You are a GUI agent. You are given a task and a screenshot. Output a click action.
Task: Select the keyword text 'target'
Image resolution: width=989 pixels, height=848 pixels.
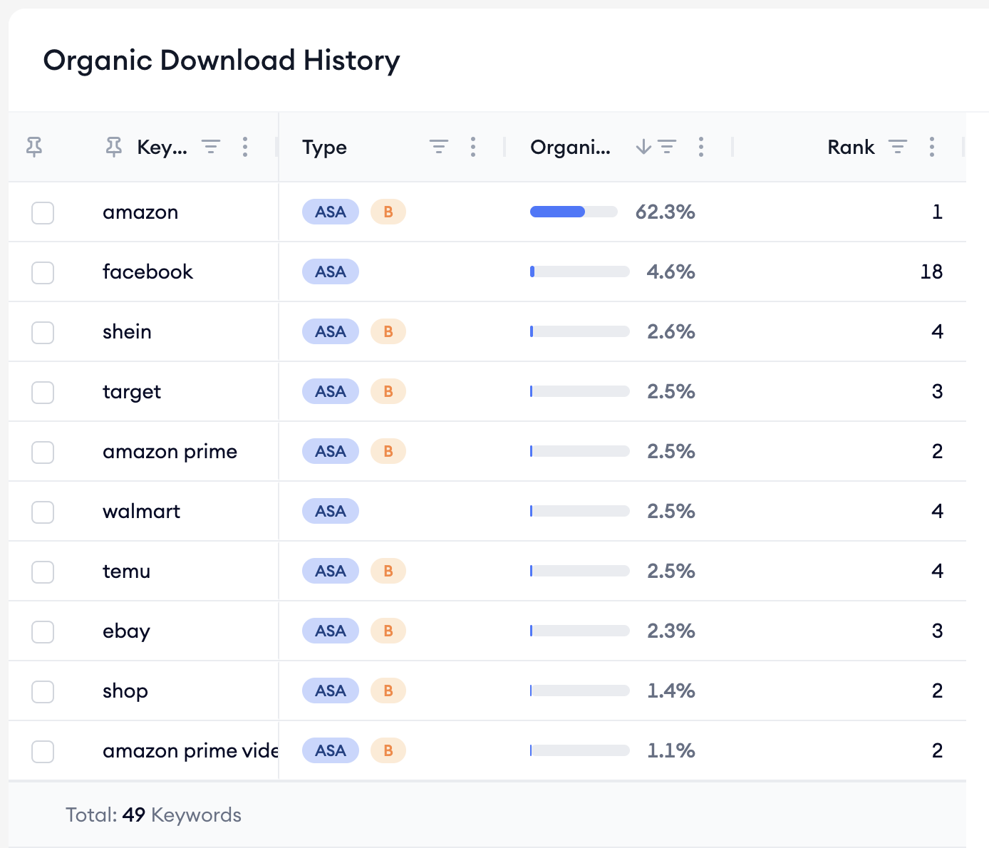(132, 393)
